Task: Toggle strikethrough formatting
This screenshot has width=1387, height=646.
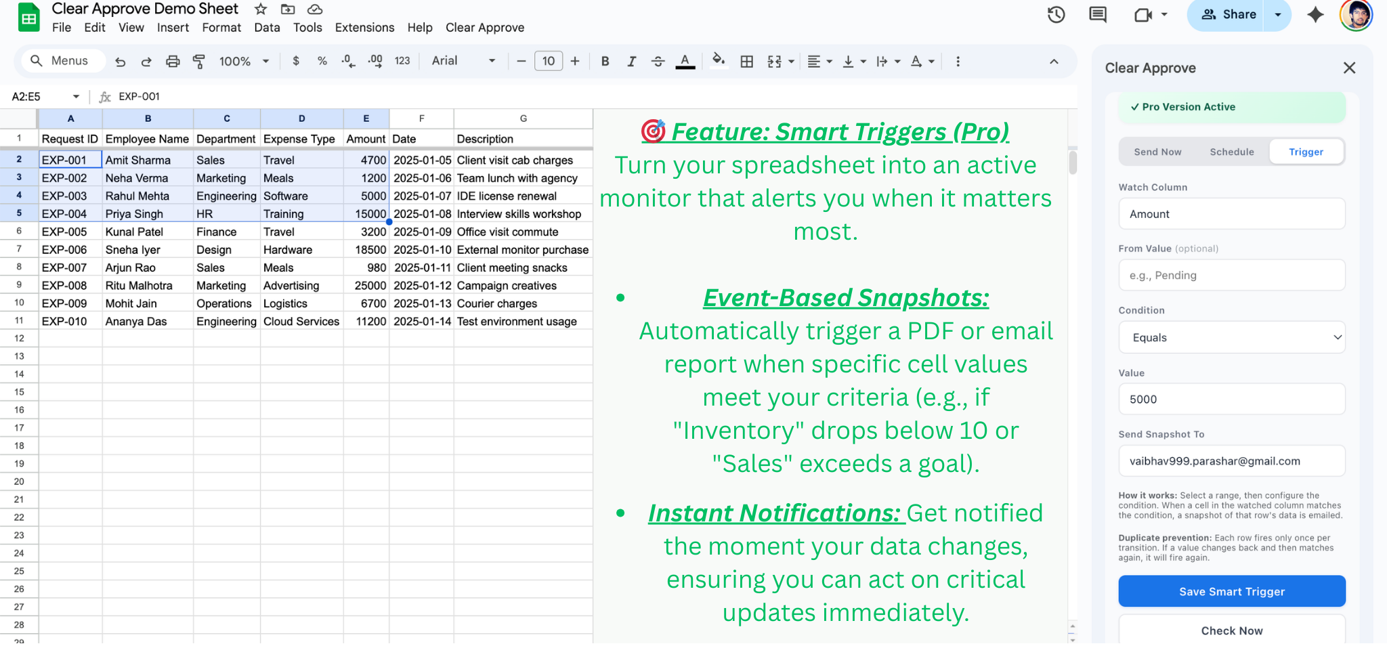Action: pos(658,61)
